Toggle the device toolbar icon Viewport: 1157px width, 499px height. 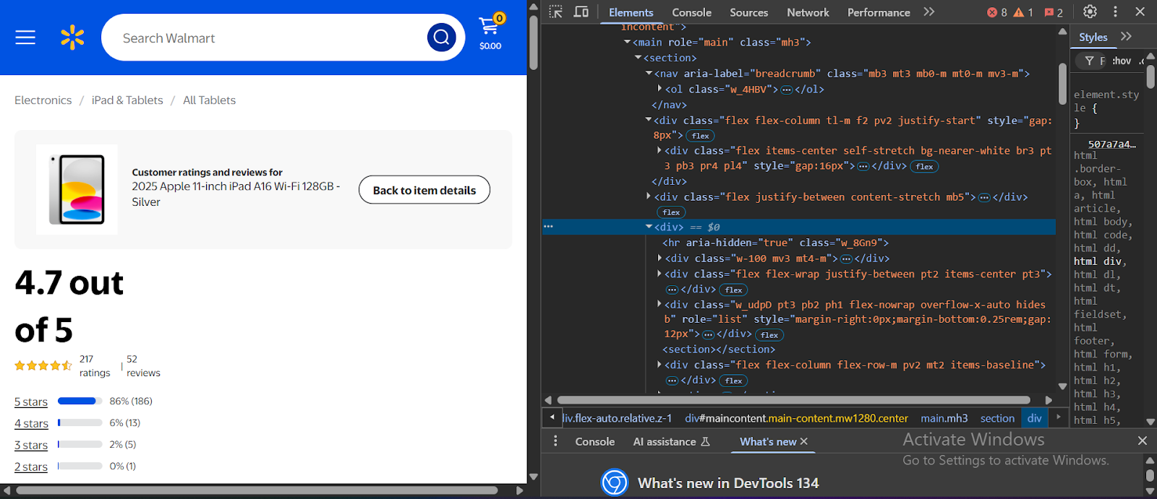coord(581,12)
